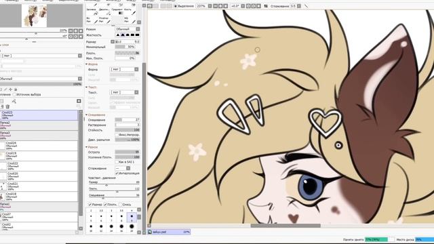The width and height of the screenshot is (434, 244).
Task: Zoom out in the navigator panel
Action: (71, 30)
